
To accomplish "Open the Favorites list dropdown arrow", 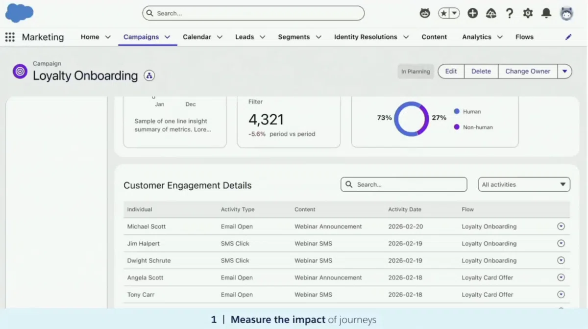I will [x=454, y=13].
